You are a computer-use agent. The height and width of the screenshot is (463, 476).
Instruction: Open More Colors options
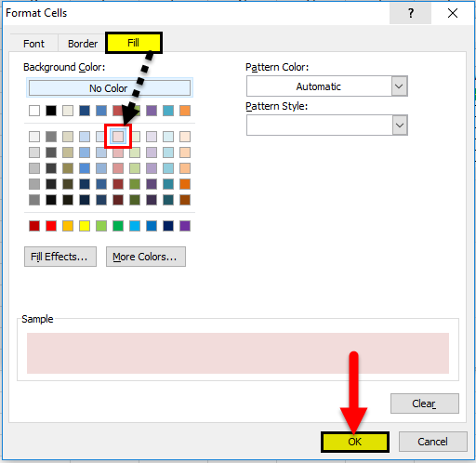pos(146,257)
